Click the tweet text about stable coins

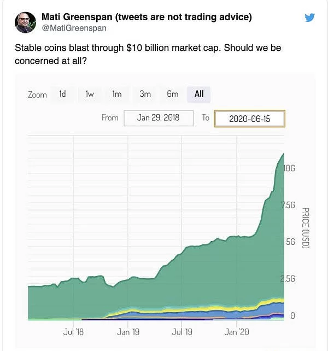(x=148, y=53)
